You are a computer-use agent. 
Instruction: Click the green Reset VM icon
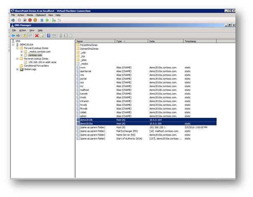tap(47, 20)
